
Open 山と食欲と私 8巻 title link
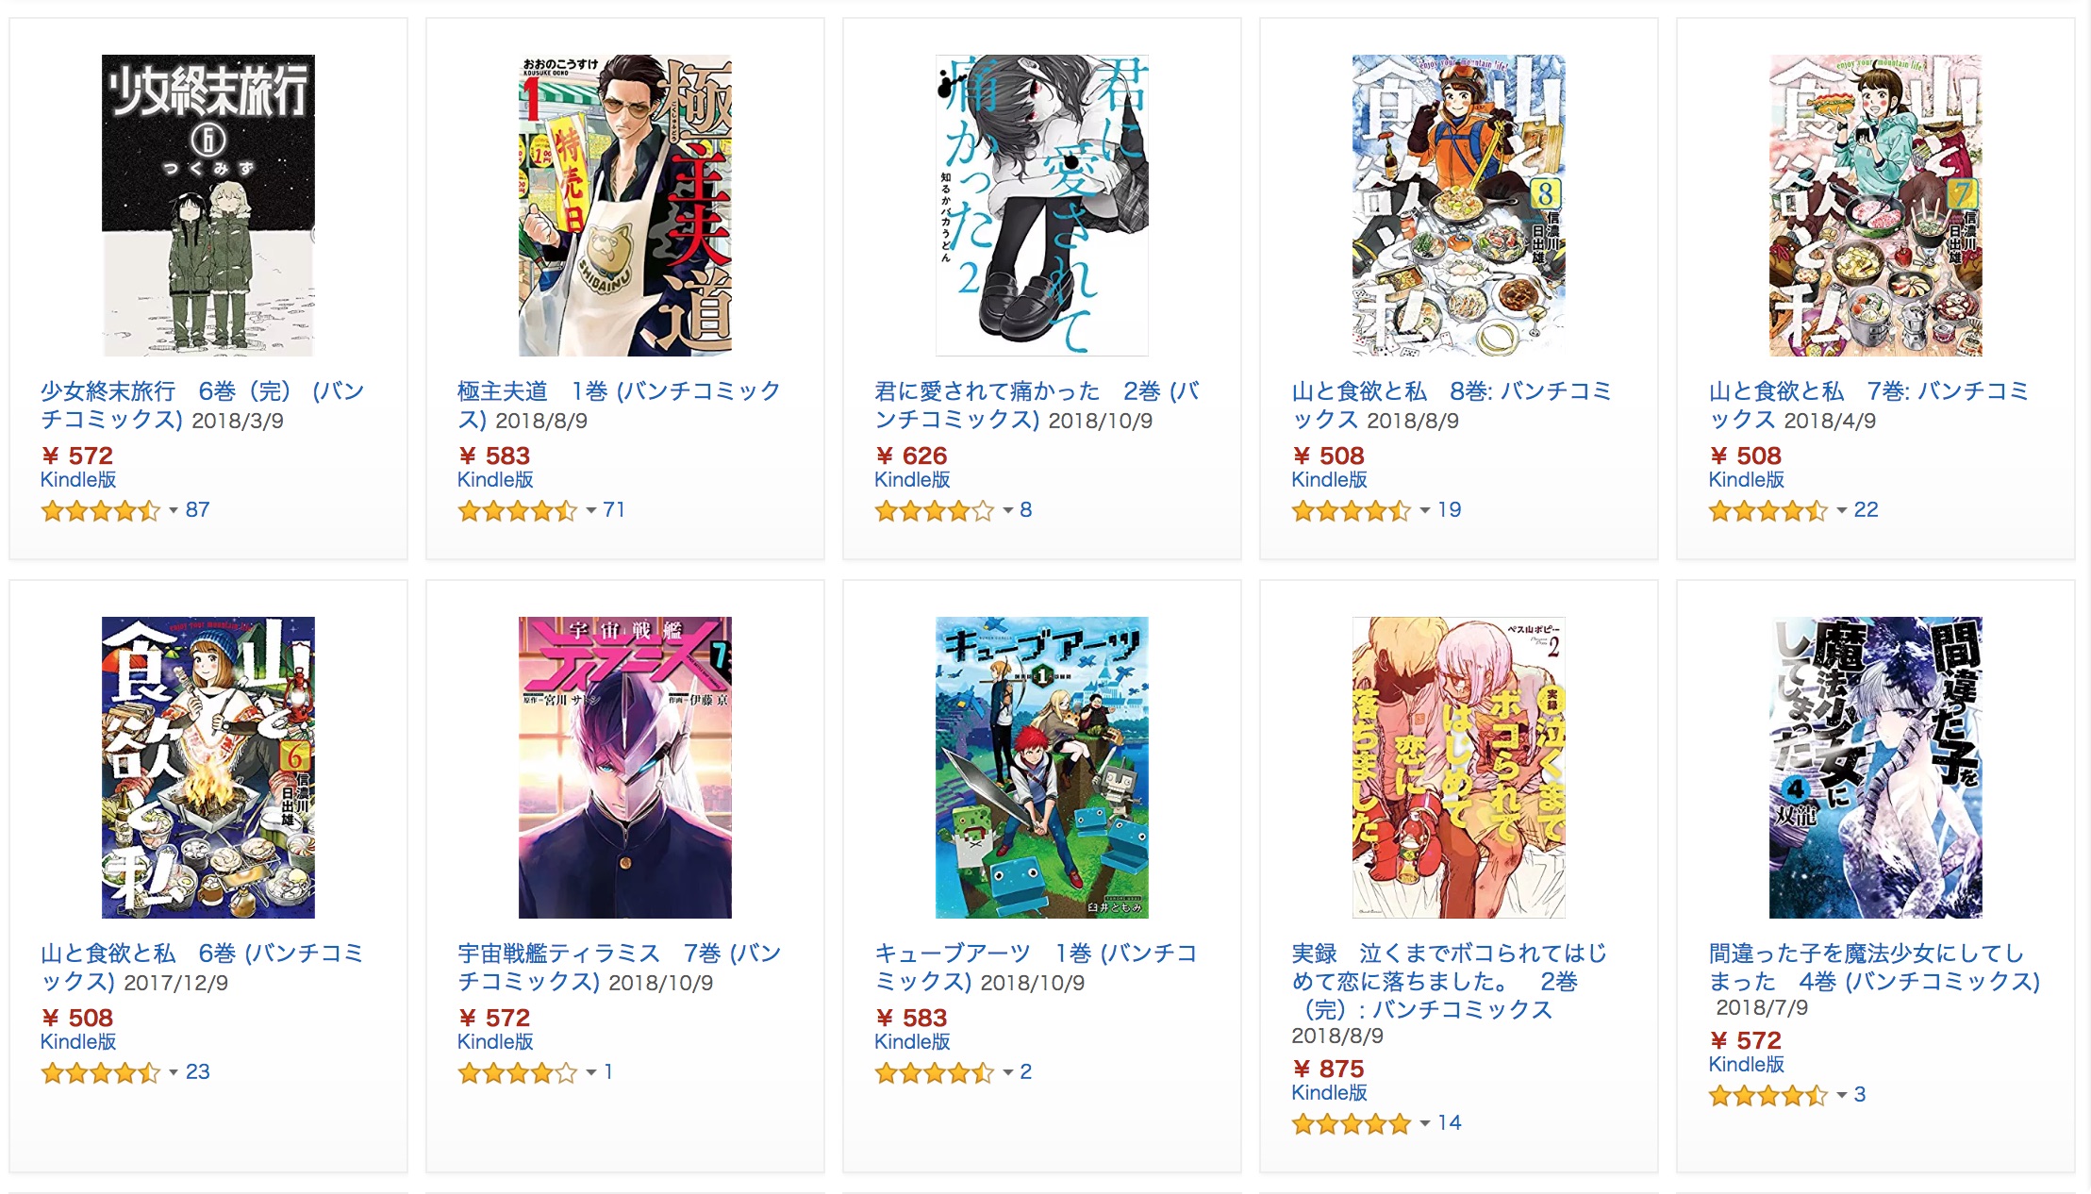[x=1452, y=406]
